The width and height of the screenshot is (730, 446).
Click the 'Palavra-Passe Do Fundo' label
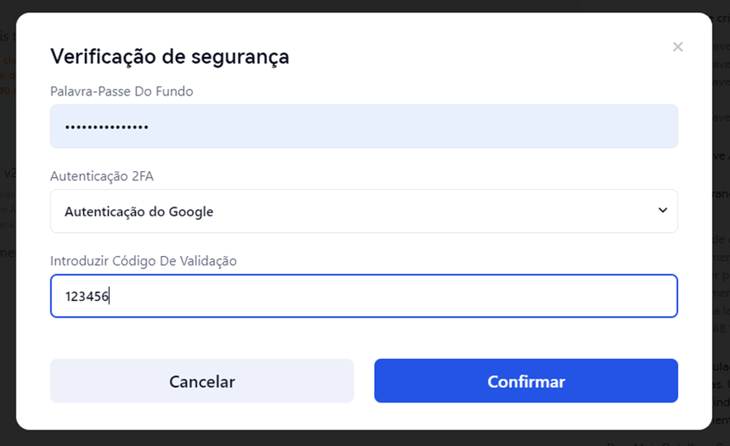(x=122, y=91)
